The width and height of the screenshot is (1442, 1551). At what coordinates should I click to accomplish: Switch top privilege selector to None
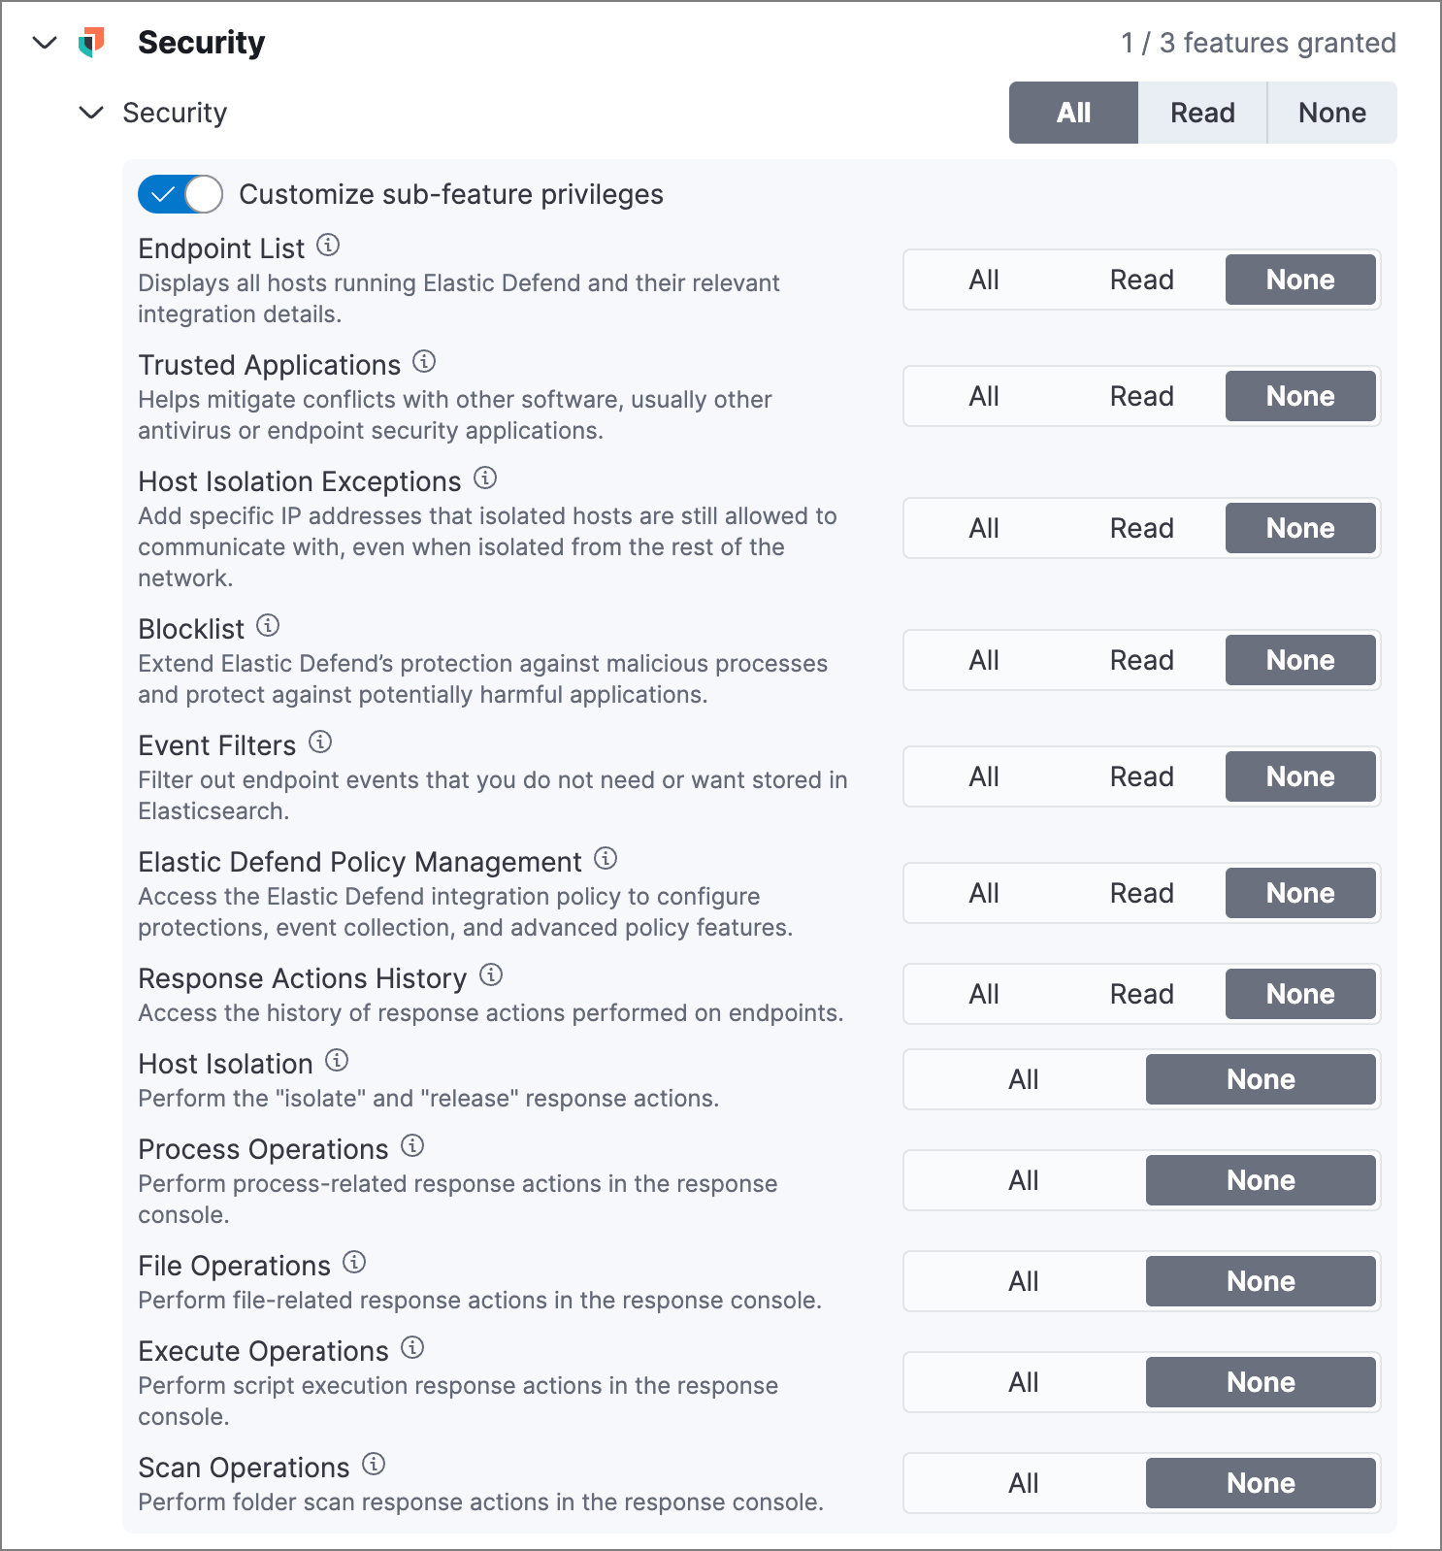point(1331,112)
